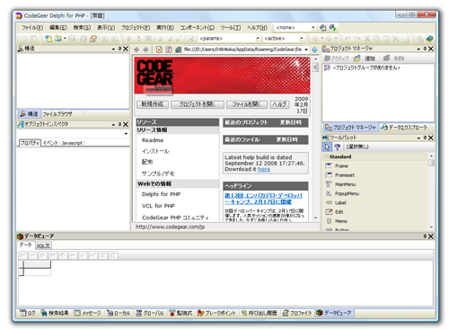
Task: Click the triangle arrow on 構造 panel header
Action: tap(113, 49)
